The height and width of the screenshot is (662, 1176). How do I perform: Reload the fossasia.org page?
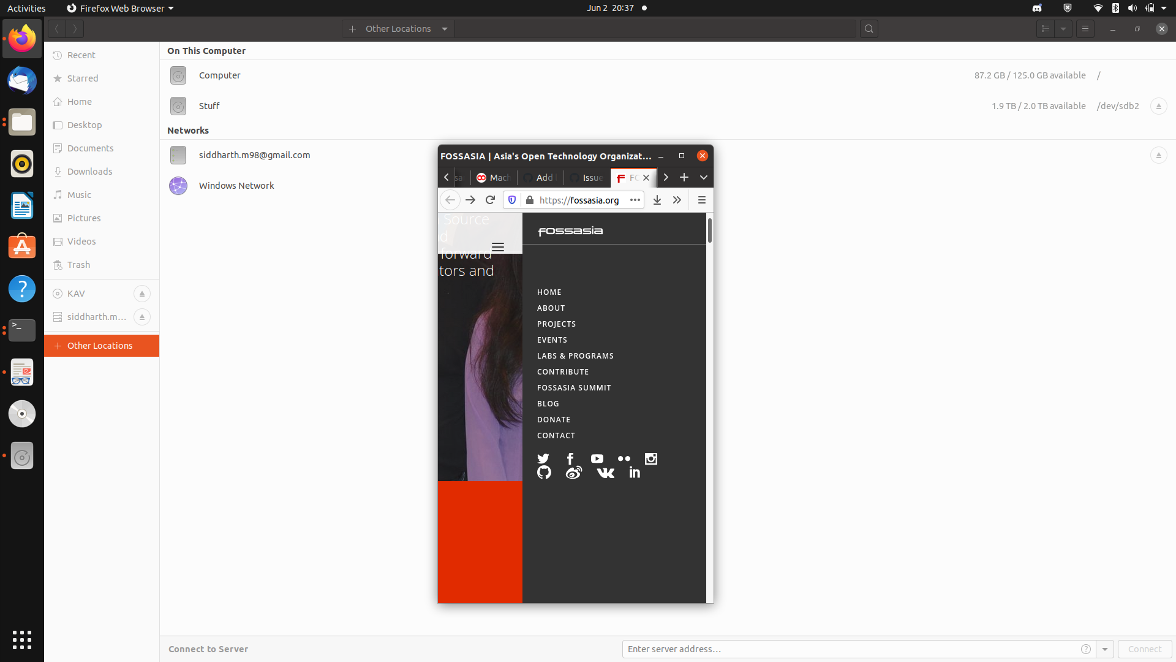pyautogui.click(x=491, y=200)
